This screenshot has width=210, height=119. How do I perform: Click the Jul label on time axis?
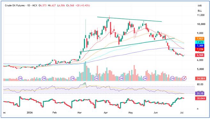182,113
